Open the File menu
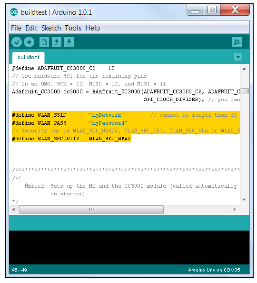This screenshot has width=257, height=283. 16,28
